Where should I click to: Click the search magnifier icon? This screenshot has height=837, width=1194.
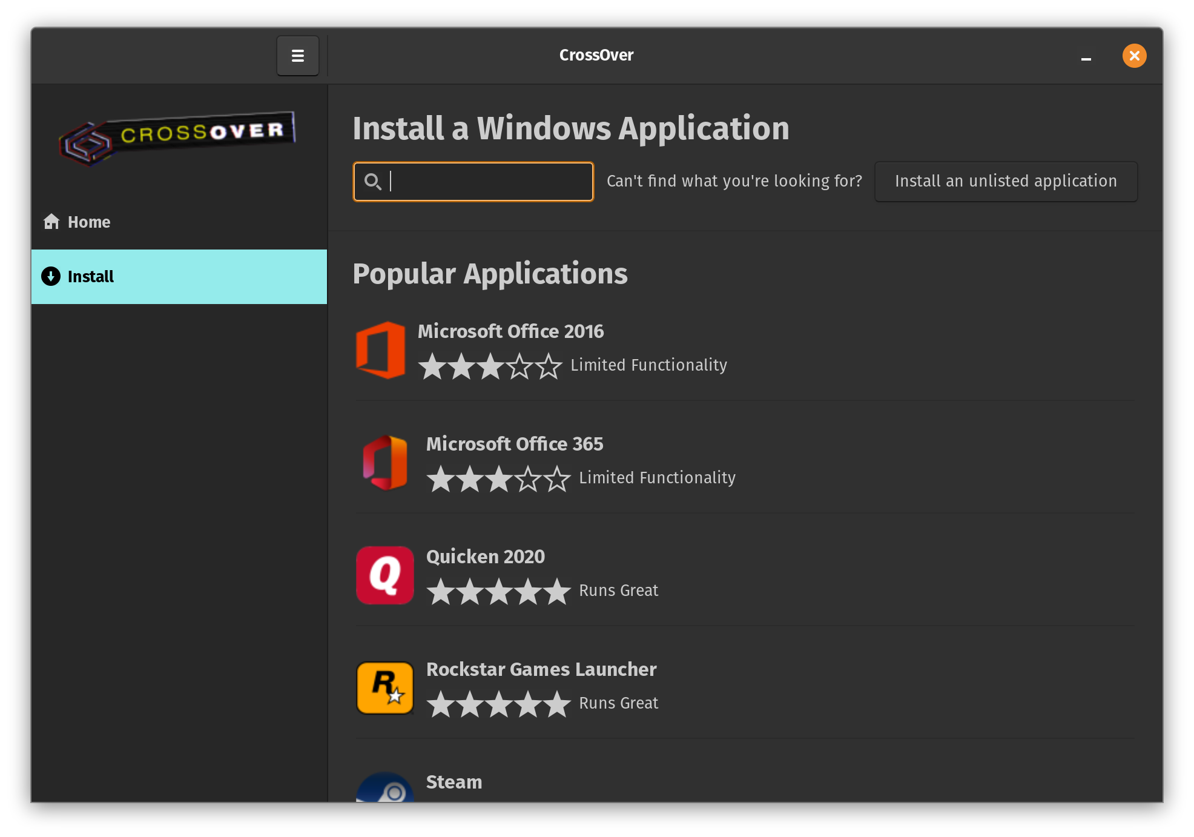[372, 181]
